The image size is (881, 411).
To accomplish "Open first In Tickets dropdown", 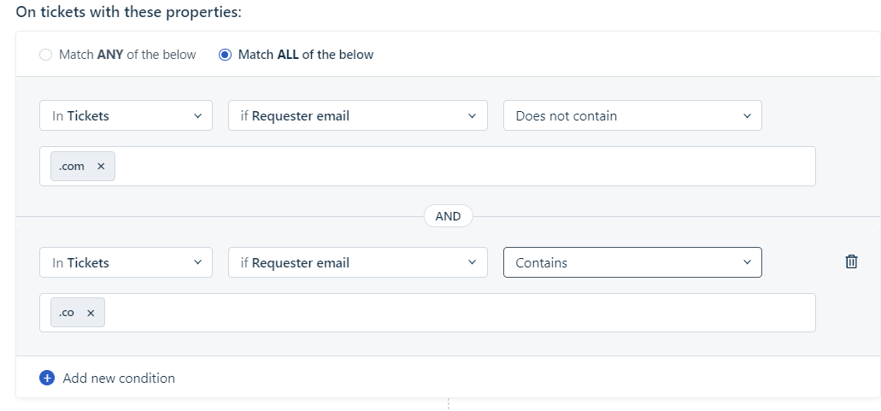I will pyautogui.click(x=126, y=116).
